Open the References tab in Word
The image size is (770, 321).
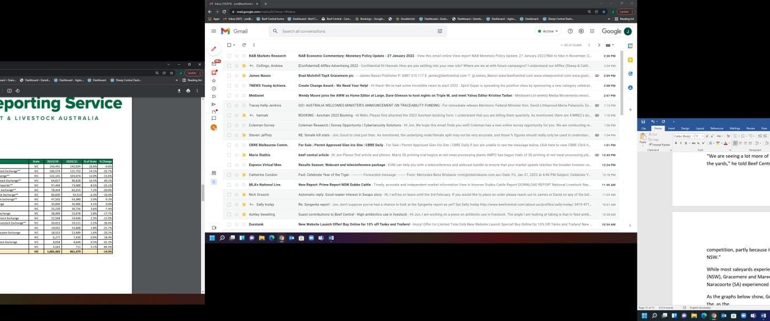[x=717, y=128]
